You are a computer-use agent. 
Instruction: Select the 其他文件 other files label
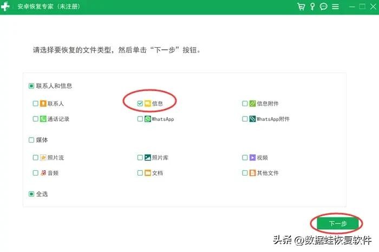[x=267, y=173]
